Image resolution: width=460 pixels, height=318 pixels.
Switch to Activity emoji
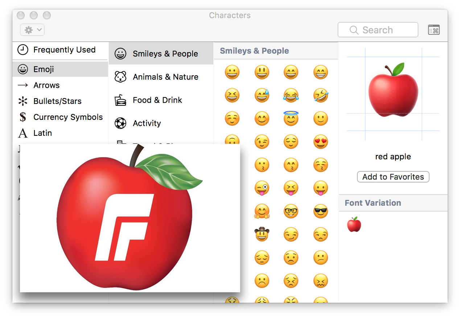point(161,123)
